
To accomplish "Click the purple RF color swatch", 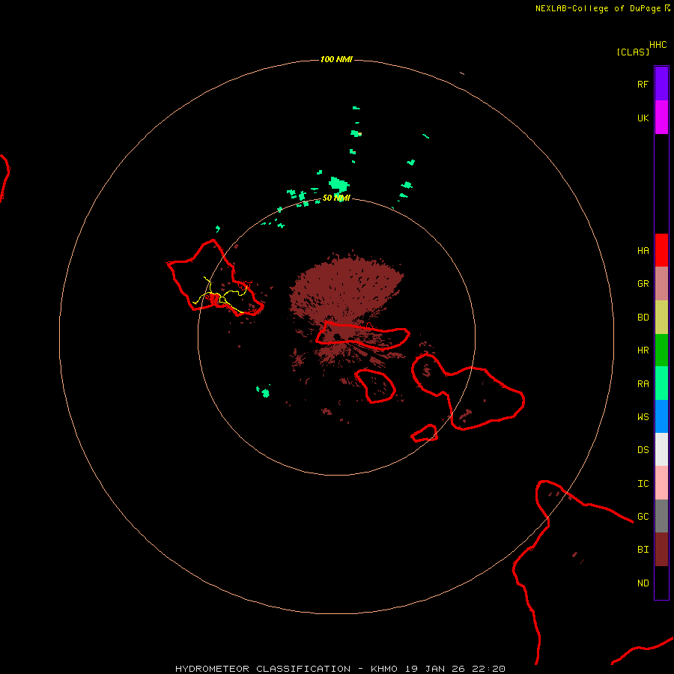I will (x=661, y=84).
